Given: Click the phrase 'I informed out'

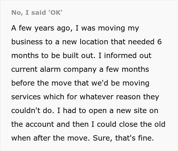Looking at the screenshot, I should [125, 56].
